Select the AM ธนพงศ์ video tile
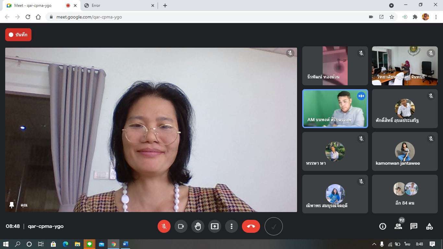The image size is (443, 249). point(335,108)
